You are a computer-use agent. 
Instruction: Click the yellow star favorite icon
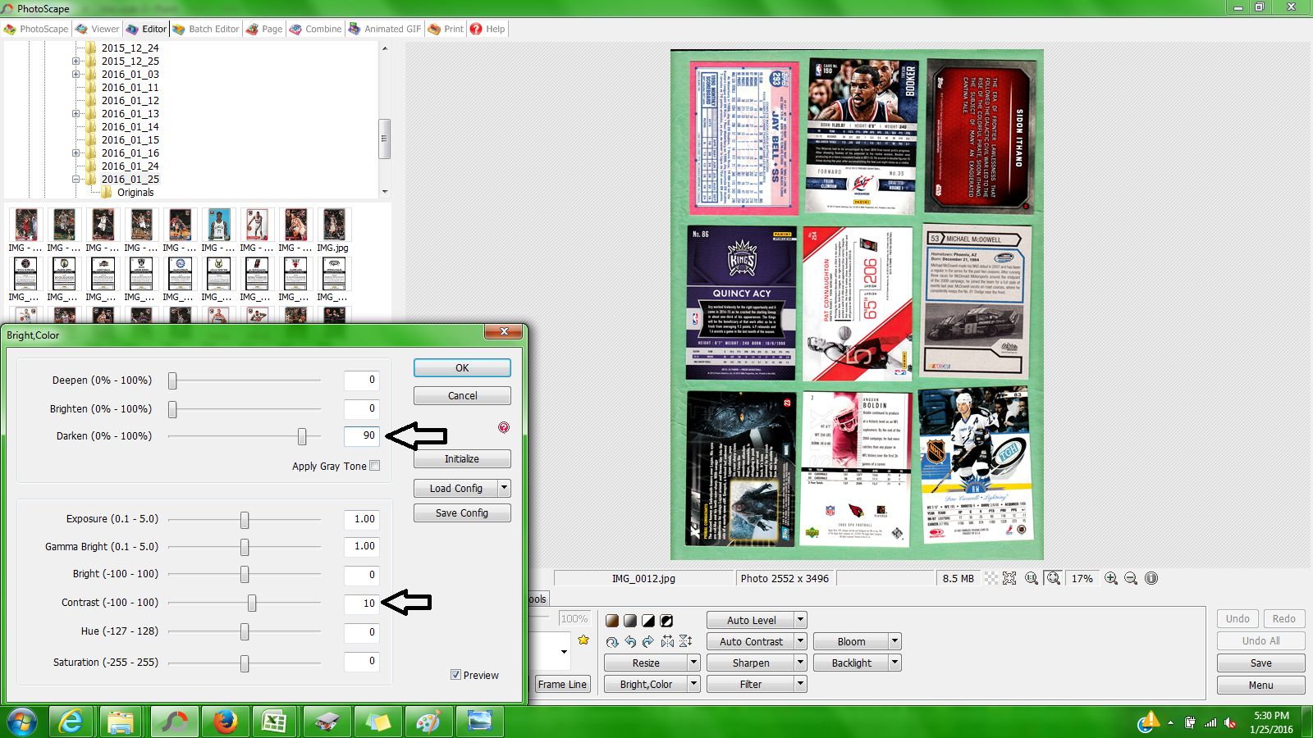click(x=583, y=640)
